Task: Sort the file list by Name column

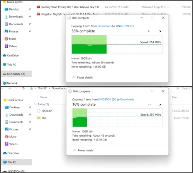Action: [x=43, y=97]
